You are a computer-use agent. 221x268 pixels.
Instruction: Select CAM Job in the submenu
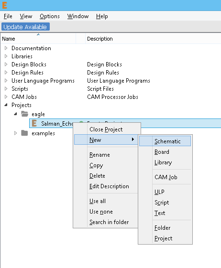[165, 177]
